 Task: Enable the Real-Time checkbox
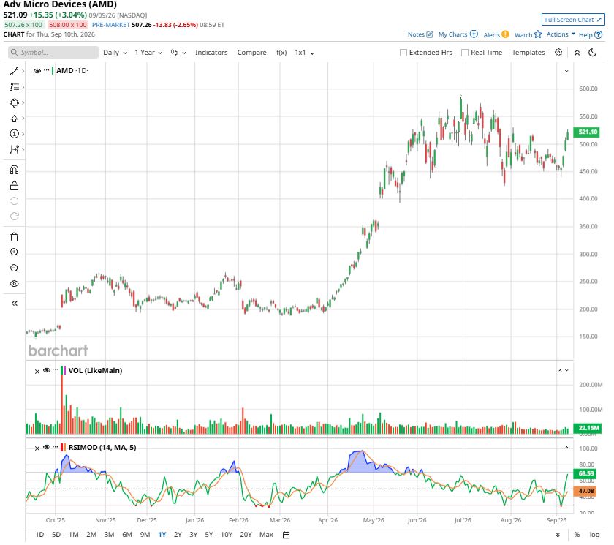click(x=465, y=53)
